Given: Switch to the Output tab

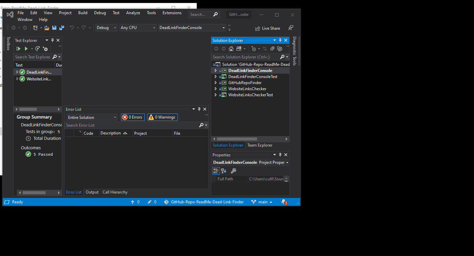Looking at the screenshot, I should click(x=92, y=192).
